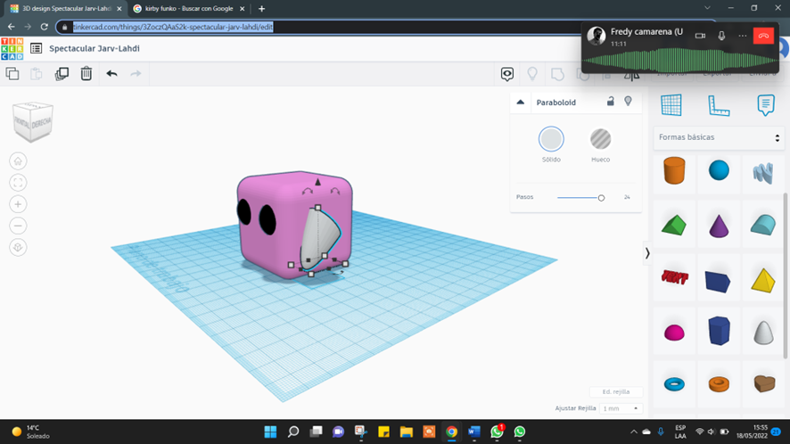Click the view cube

point(33,121)
